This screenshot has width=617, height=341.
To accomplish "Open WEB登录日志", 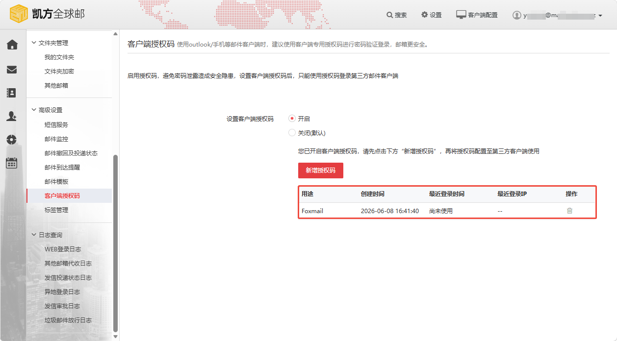I will 63,249.
